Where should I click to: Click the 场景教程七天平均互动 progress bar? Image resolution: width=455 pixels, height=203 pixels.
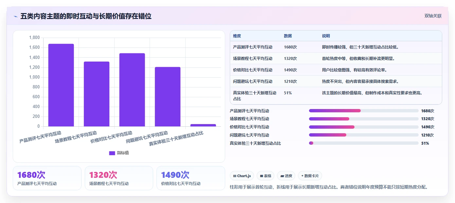tap(364, 119)
